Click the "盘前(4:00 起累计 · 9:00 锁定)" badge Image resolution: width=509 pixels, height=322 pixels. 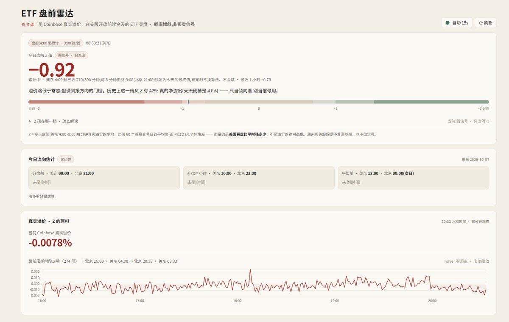pos(56,43)
